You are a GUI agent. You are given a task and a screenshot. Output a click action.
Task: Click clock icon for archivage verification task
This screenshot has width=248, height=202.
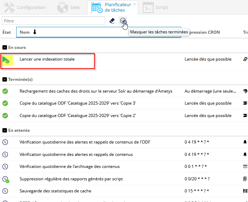coord(5,167)
